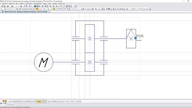Open the Инструменты menu
The width and height of the screenshot is (192, 108).
[29, 4]
